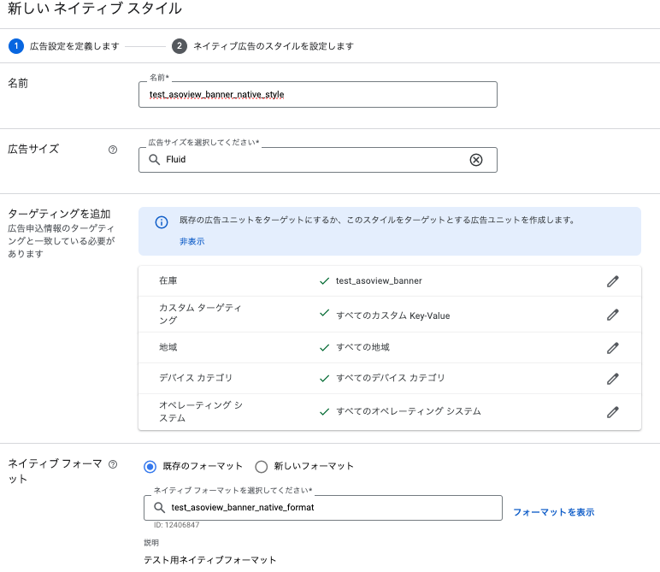This screenshot has width=660, height=572.
Task: Select the 既存のフォーマット radio button
Action: [150, 467]
